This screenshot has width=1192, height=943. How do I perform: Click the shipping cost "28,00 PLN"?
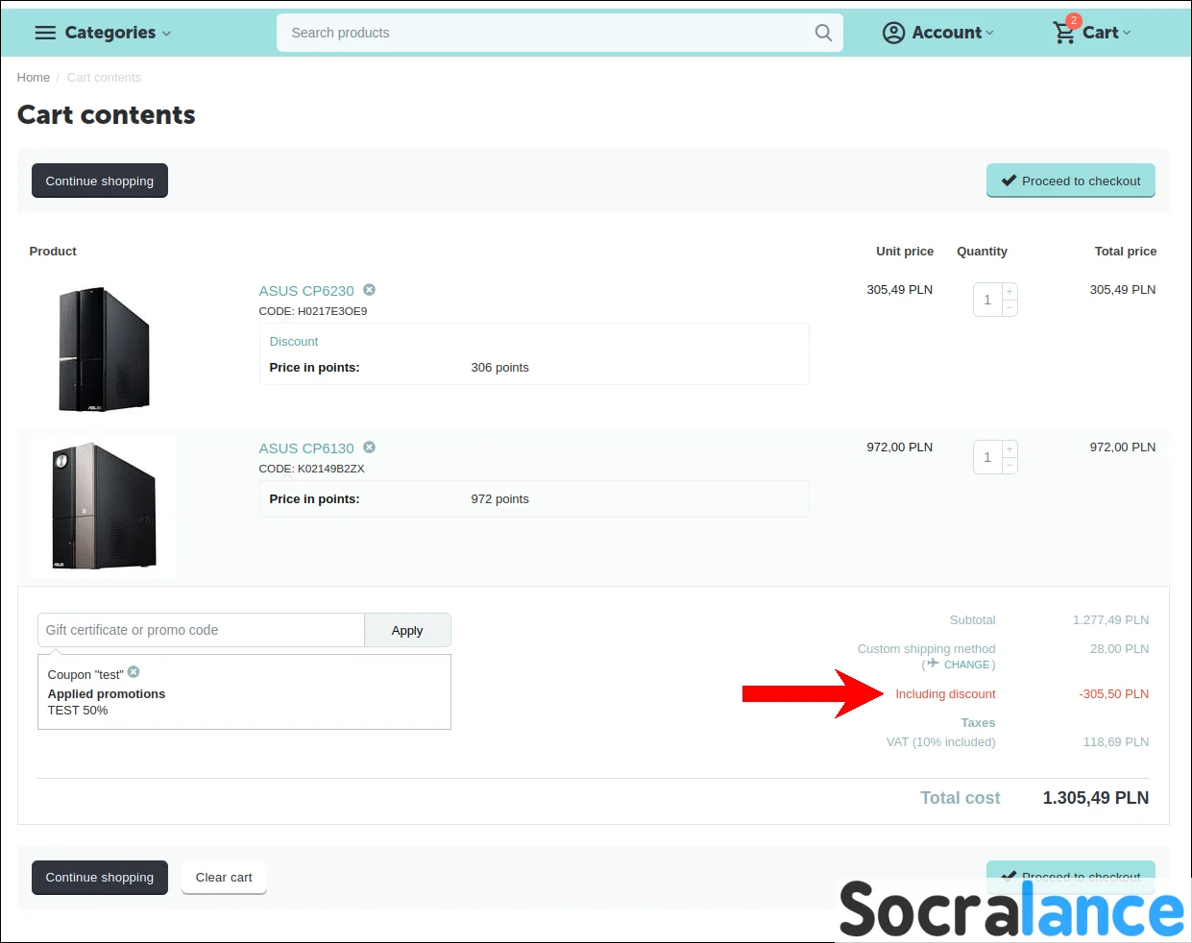click(1120, 649)
